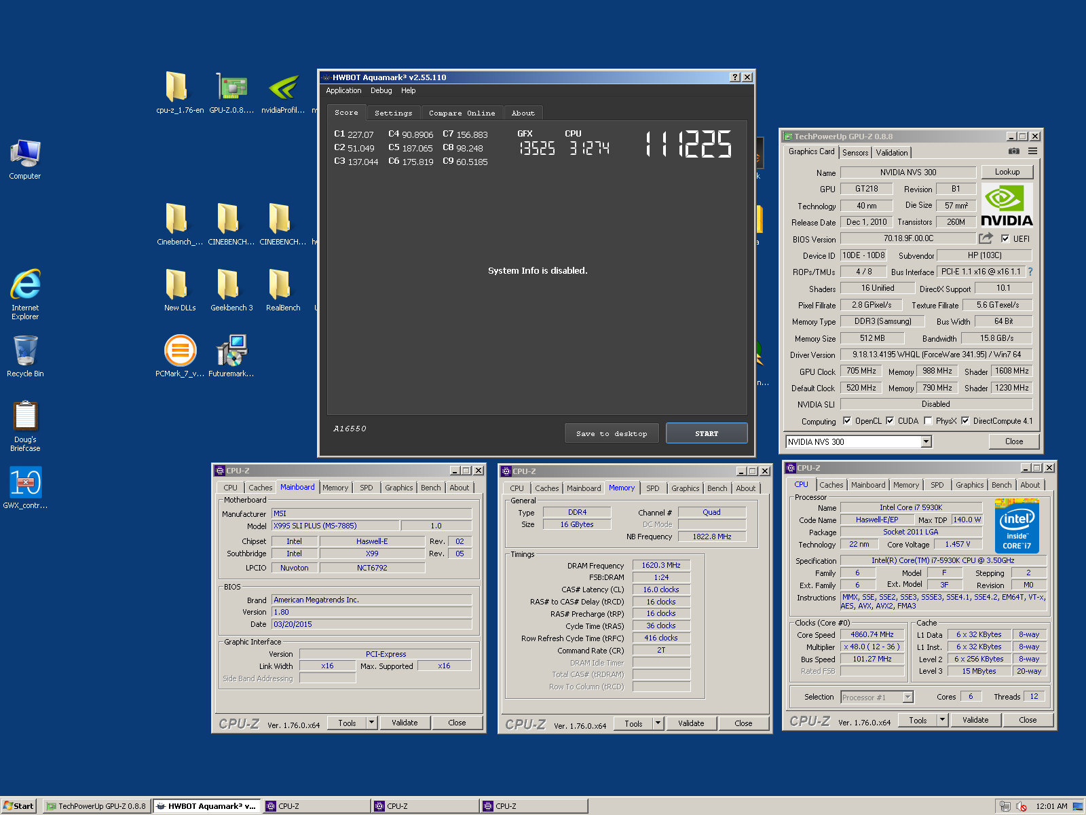Open the Aquamark About tab

pos(523,113)
